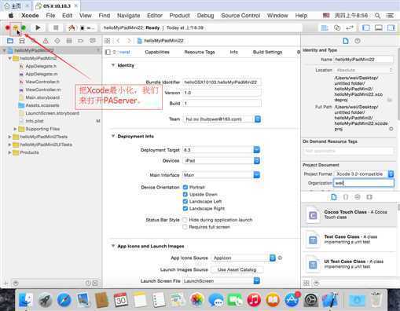Show File Template library
Viewport: 400px width, 311px height.
pos(334,197)
